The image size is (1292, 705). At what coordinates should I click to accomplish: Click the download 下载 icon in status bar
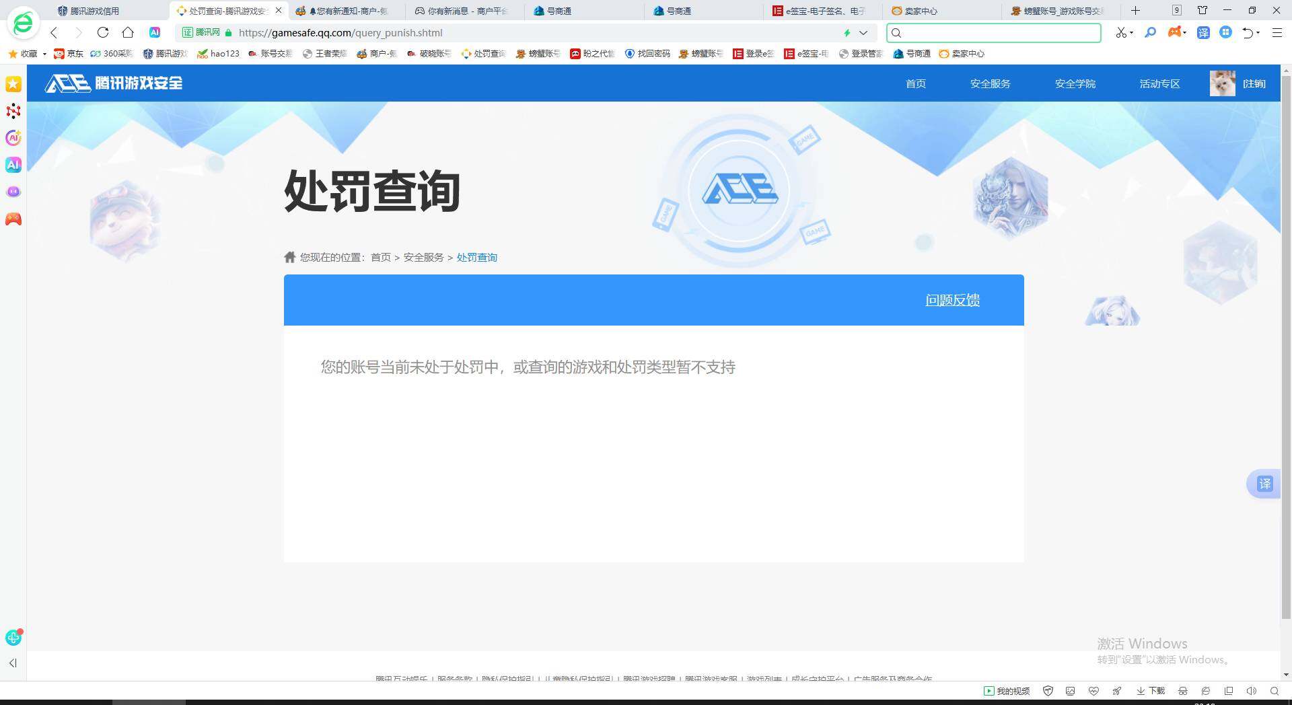tap(1147, 691)
